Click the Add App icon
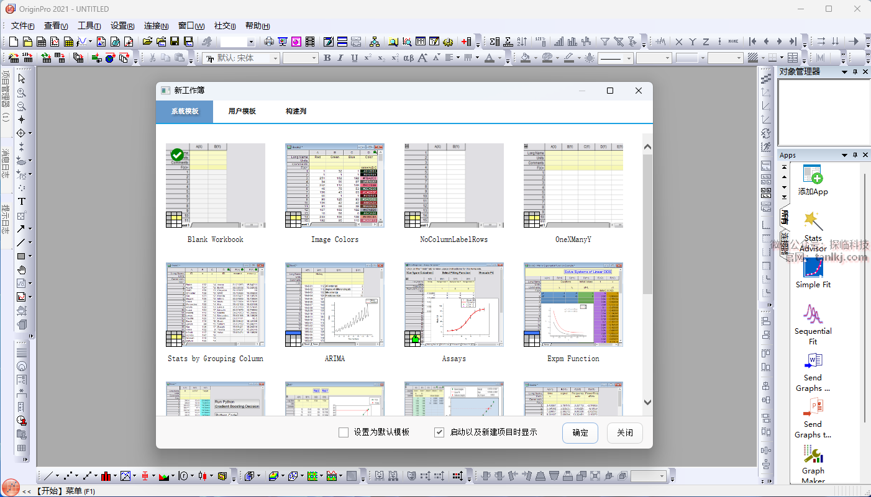The height and width of the screenshot is (497, 871). (813, 174)
